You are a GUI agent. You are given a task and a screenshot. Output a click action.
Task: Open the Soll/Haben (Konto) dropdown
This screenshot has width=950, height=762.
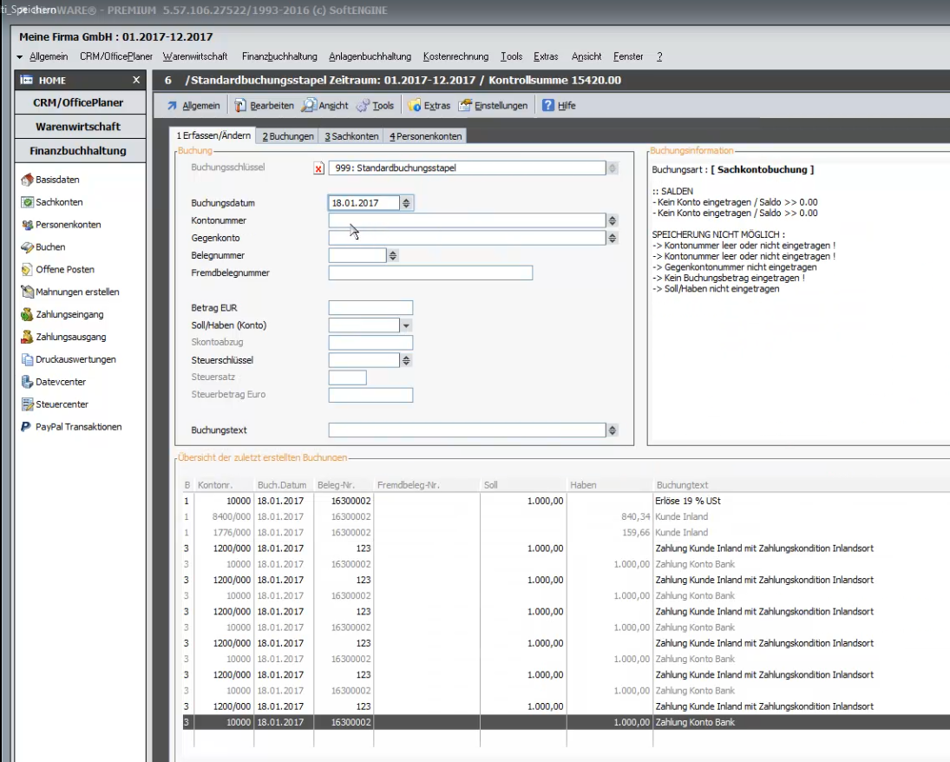[x=406, y=325]
